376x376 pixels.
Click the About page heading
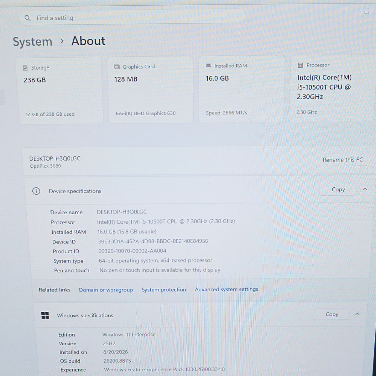88,41
